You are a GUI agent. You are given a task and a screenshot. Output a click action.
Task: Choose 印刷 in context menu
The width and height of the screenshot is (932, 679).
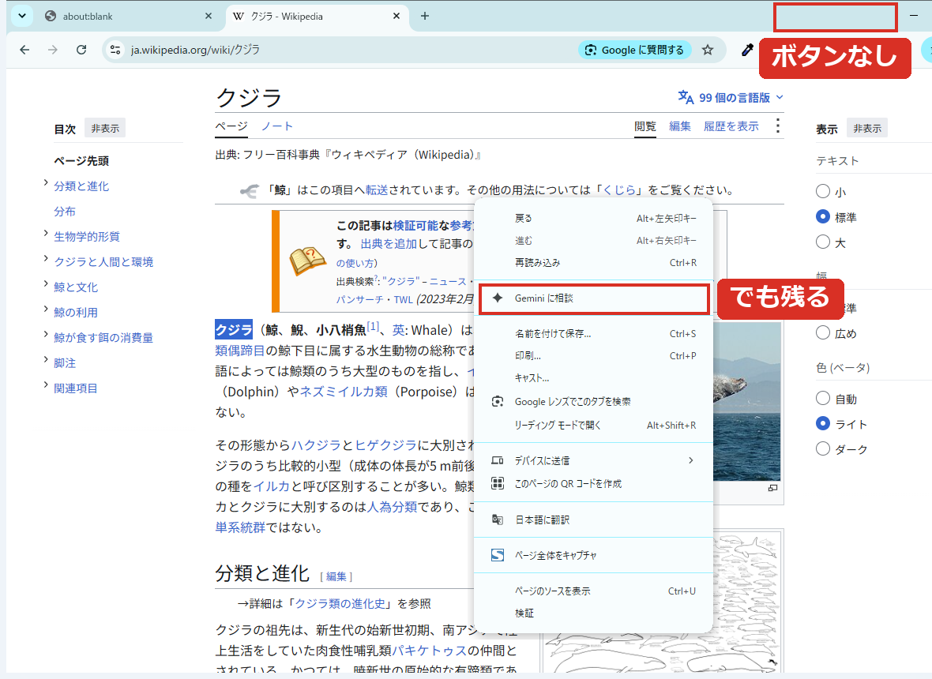pos(593,356)
